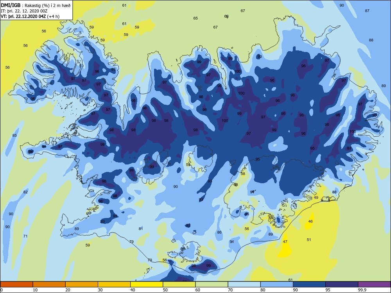The height and width of the screenshot is (293, 391).
Task: Click the '(+4 h)' forecast offset text
Action: (53, 16)
